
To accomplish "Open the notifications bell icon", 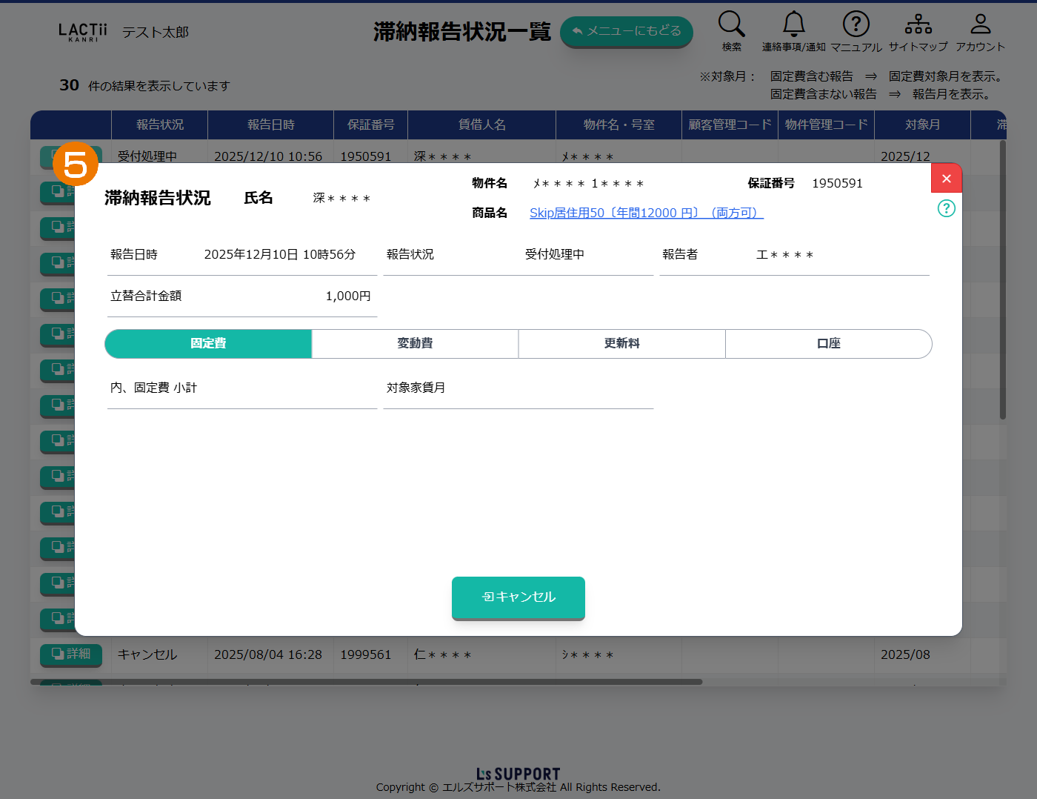I will pos(793,24).
